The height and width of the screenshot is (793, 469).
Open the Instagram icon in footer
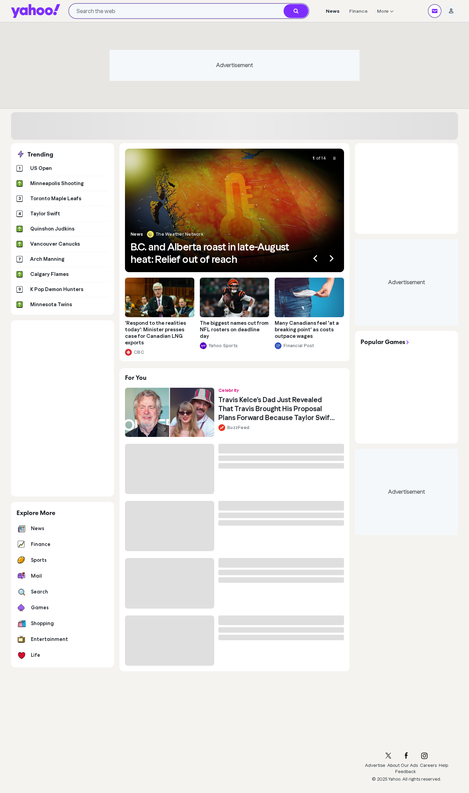click(424, 756)
